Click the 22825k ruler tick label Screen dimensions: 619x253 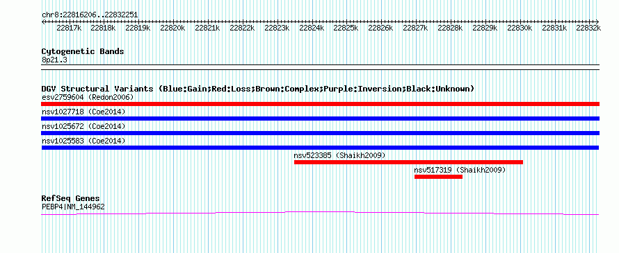coord(346,28)
